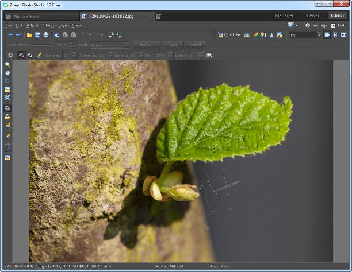Open the Adjust menu
The image size is (352, 272).
(x=32, y=25)
